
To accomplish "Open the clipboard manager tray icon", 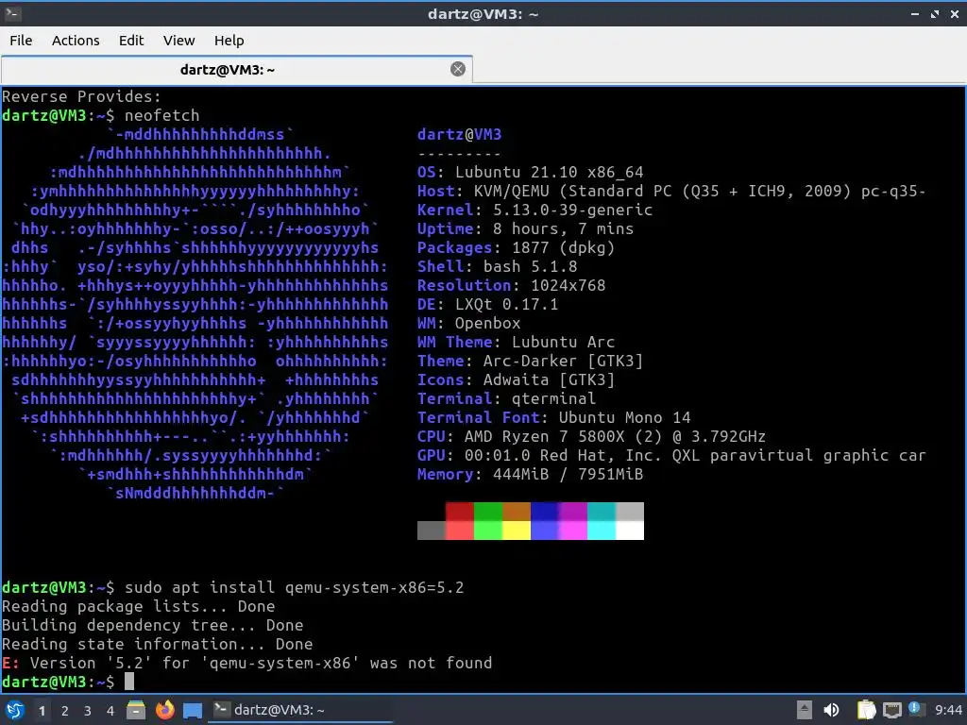I will (x=867, y=710).
